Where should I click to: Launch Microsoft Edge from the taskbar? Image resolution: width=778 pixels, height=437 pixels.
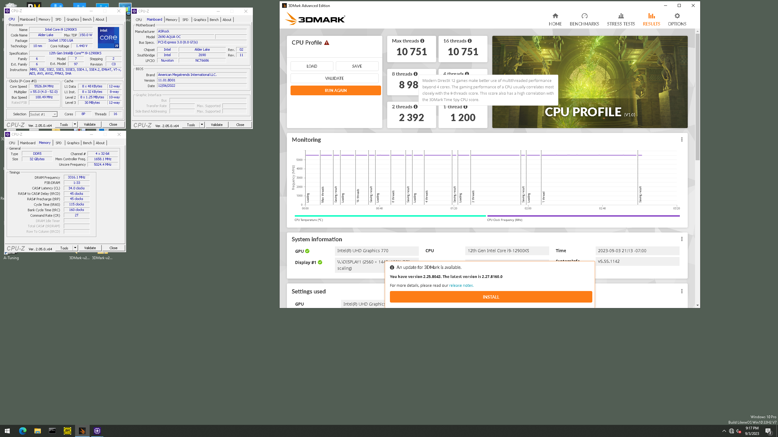22,431
